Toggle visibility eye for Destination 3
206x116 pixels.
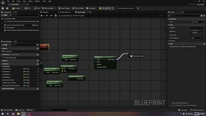[38, 77]
